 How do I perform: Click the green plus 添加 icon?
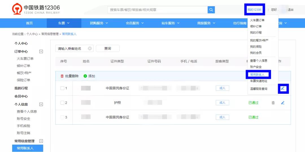[85, 76]
